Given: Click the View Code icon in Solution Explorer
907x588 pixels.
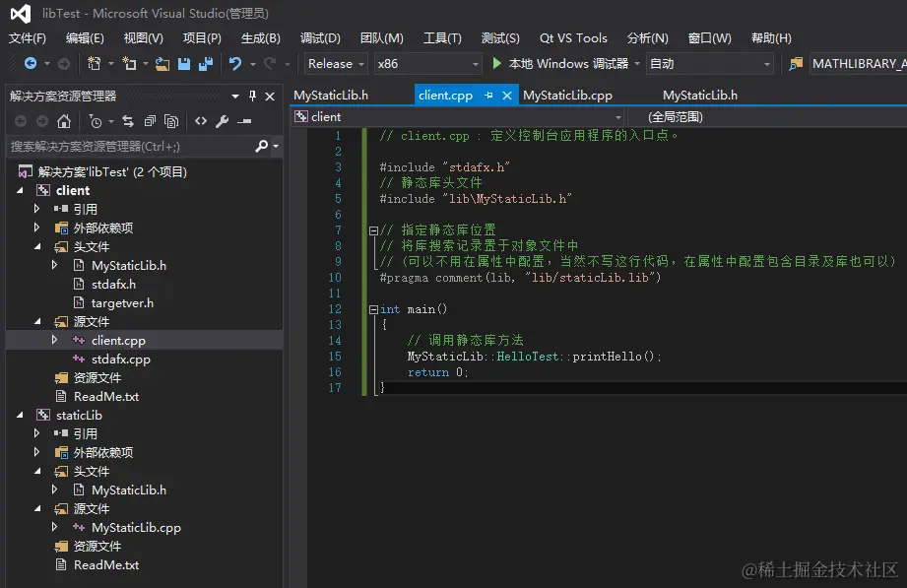Looking at the screenshot, I should click(x=201, y=121).
